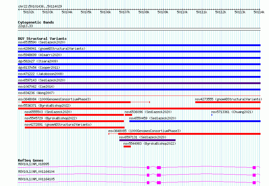Click the nsv6535590 (Sedlazeck2020) variant label

[x=42, y=42]
